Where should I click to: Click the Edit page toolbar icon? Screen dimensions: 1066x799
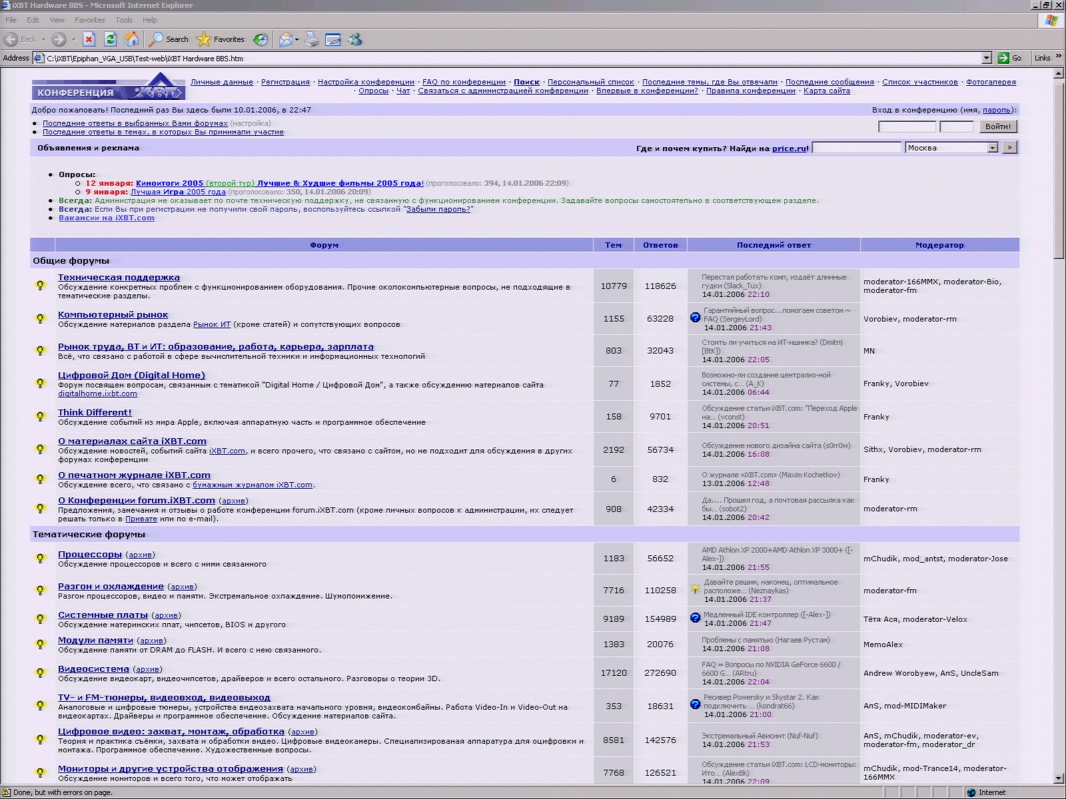click(333, 40)
